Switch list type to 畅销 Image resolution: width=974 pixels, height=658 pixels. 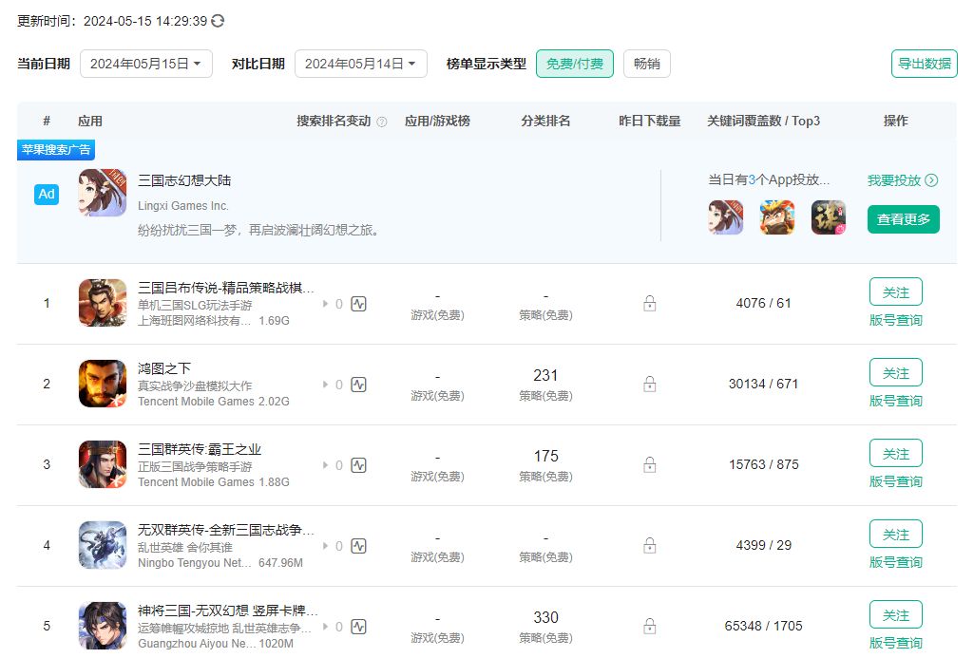[646, 63]
